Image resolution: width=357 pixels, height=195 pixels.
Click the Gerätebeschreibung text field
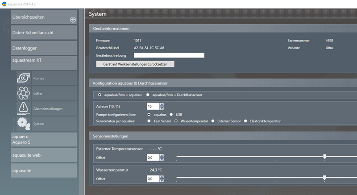[169, 55]
